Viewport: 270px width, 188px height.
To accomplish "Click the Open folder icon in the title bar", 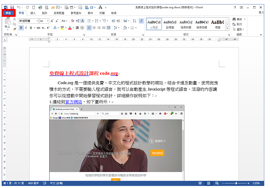I will tap(53, 7).
